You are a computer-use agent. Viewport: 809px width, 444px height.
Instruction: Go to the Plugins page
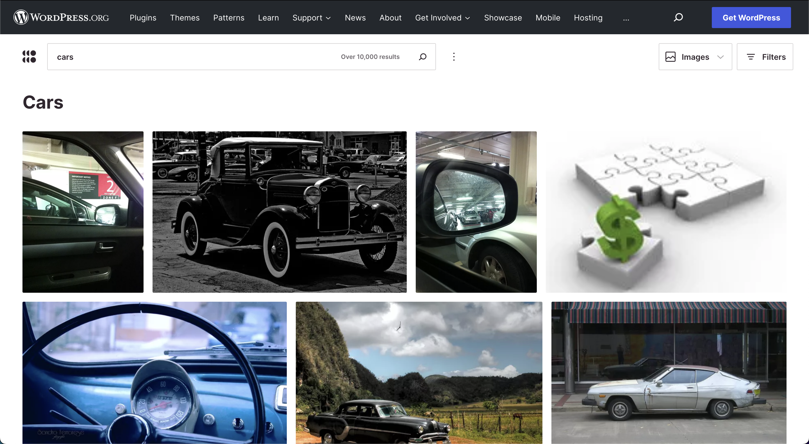tap(143, 18)
